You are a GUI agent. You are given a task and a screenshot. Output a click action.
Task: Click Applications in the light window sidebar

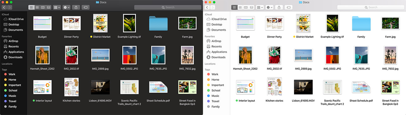219,52
